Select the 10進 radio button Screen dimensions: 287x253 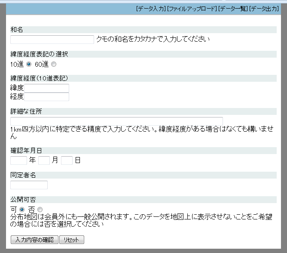pyautogui.click(x=29, y=64)
